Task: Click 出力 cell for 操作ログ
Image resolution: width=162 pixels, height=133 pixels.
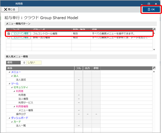Action: tap(87, 114)
